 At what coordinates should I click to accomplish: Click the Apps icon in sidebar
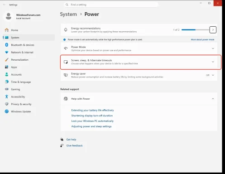(7, 67)
